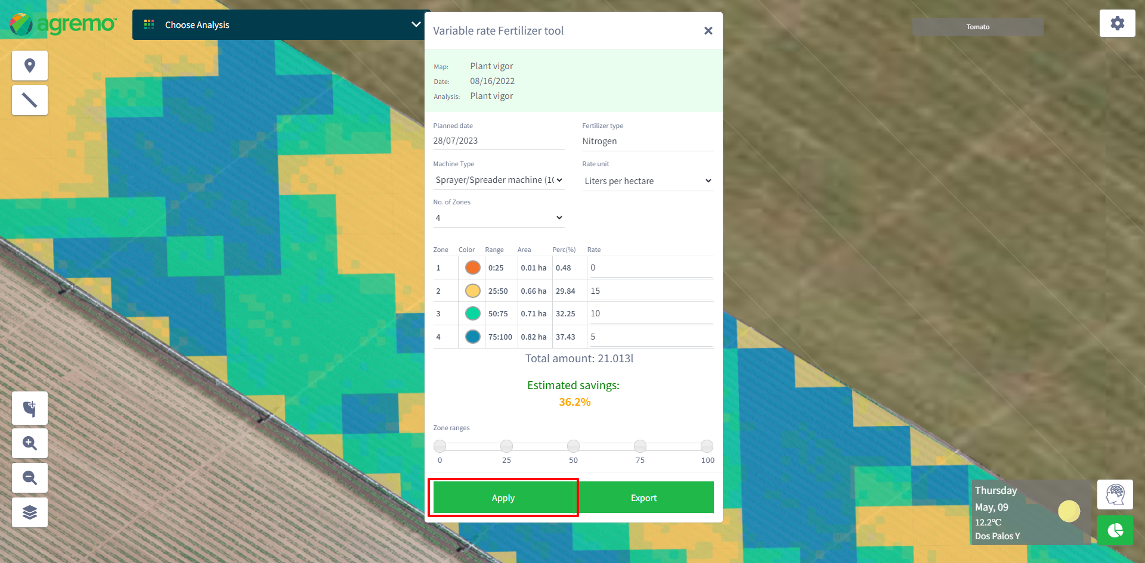
Task: Open the Rate unit dropdown
Action: click(x=648, y=181)
